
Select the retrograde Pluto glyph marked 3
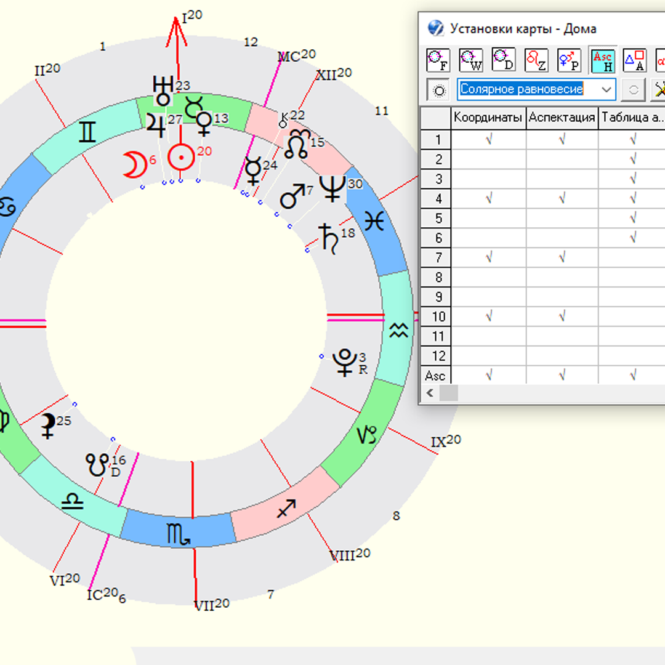(344, 363)
